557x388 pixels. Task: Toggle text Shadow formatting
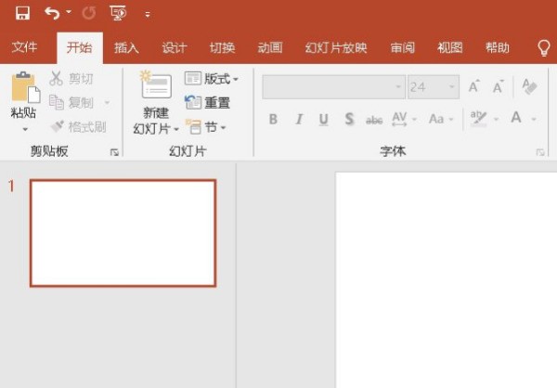(x=349, y=119)
